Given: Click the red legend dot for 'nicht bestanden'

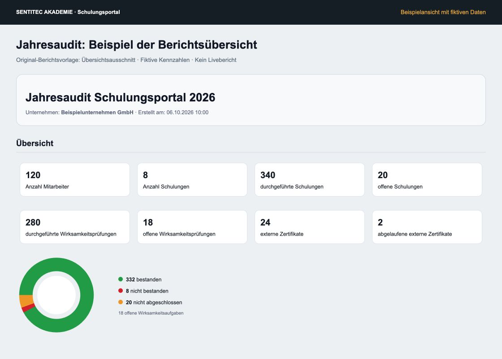Looking at the screenshot, I should click(121, 291).
